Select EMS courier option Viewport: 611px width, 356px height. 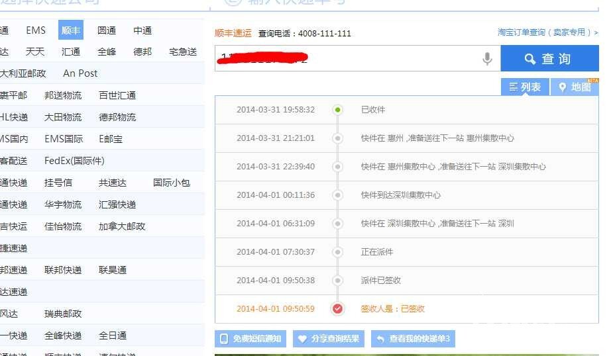36,30
